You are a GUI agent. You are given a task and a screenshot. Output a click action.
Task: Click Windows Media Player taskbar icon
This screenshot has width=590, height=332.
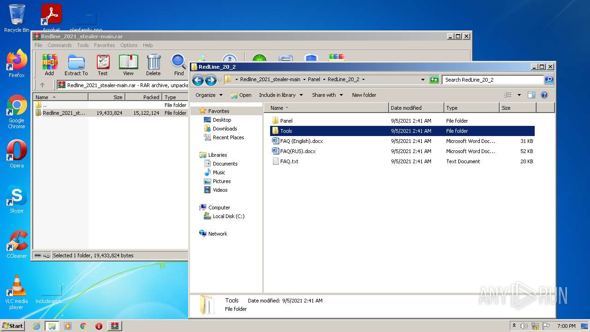tap(68, 326)
